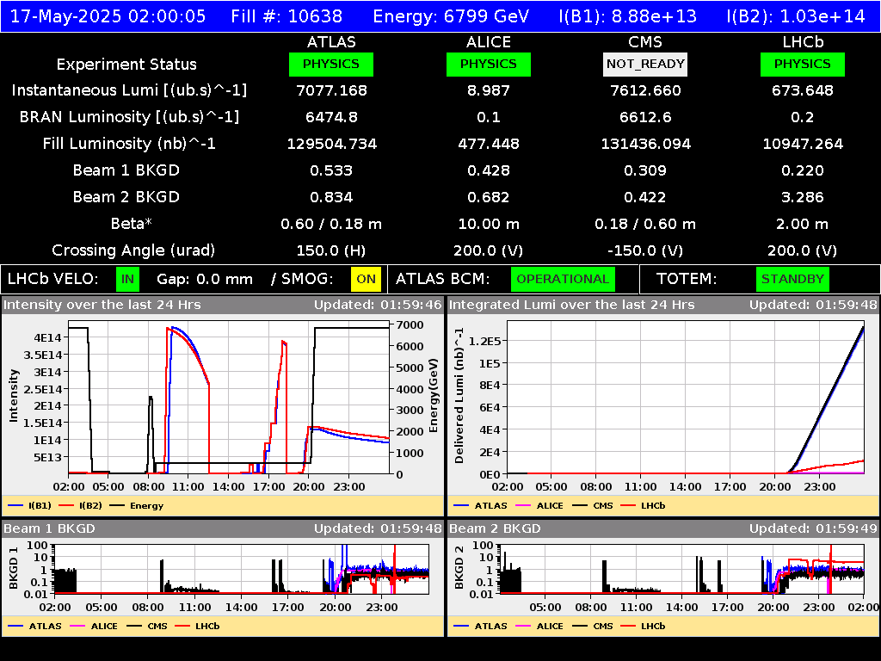Screen dimensions: 881x661
Task: Click CMS Beam 2 BKGD value 0.422
Action: click(645, 197)
